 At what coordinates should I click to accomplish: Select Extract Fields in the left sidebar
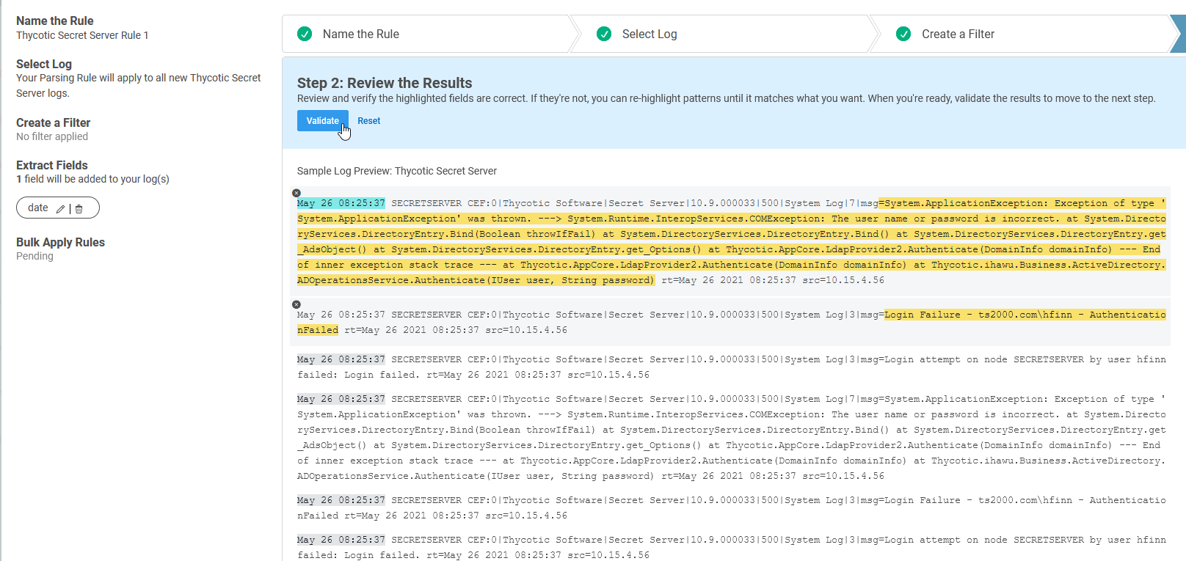[52, 165]
